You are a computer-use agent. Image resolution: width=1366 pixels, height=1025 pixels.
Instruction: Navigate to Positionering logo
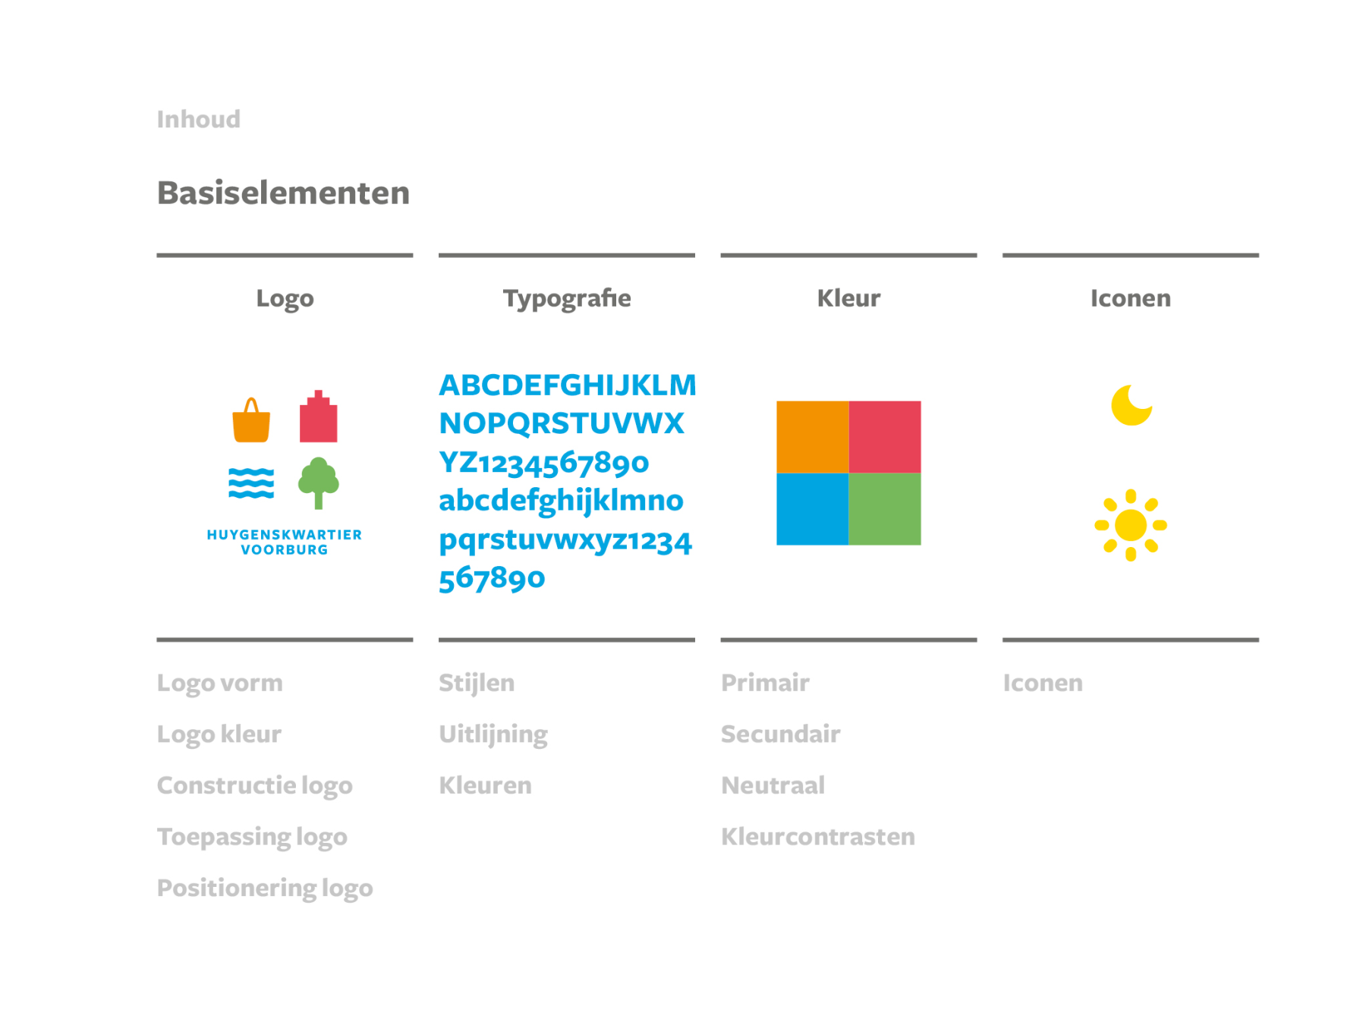(264, 888)
